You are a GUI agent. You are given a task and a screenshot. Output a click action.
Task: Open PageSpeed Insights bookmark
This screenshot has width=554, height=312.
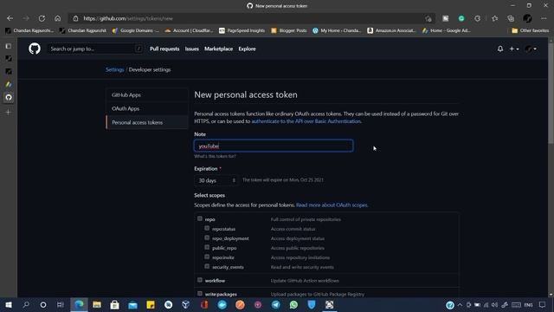pos(242,31)
